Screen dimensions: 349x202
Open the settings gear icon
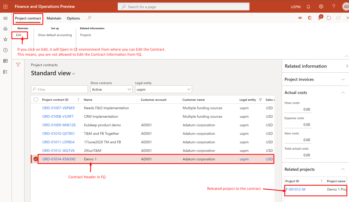(321, 6)
